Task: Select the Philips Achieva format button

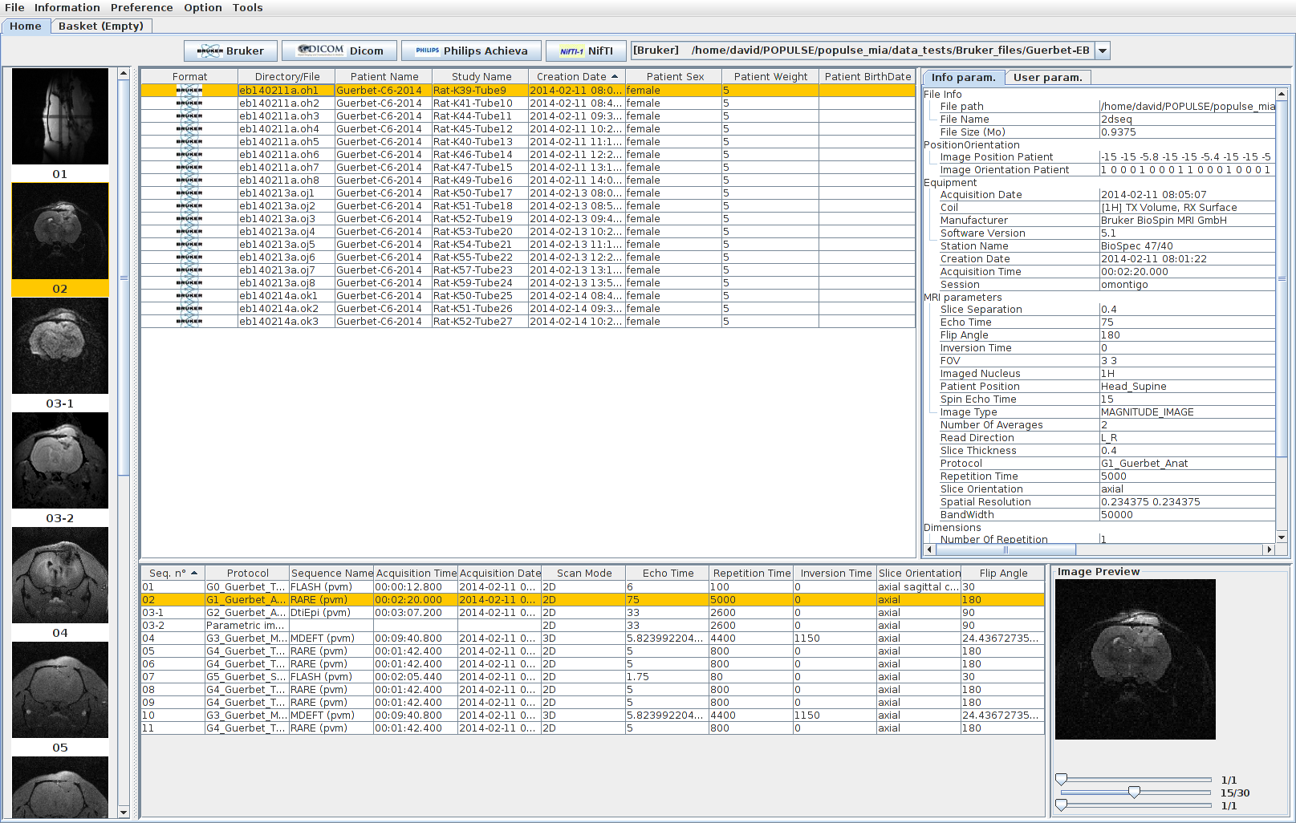Action: (472, 51)
